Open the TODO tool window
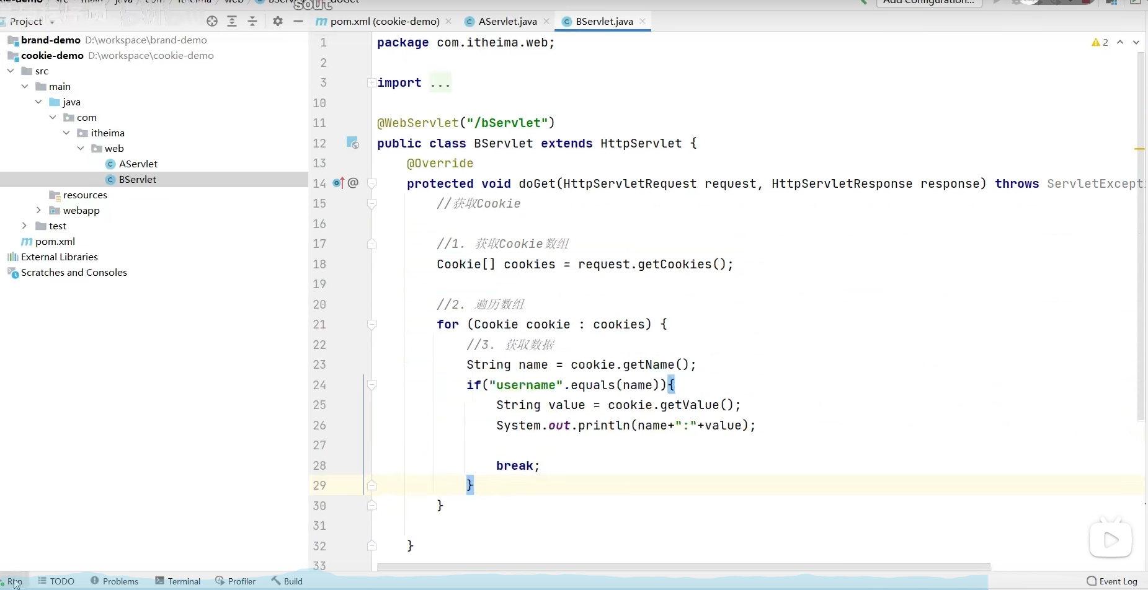Viewport: 1148px width, 590px height. (56, 581)
